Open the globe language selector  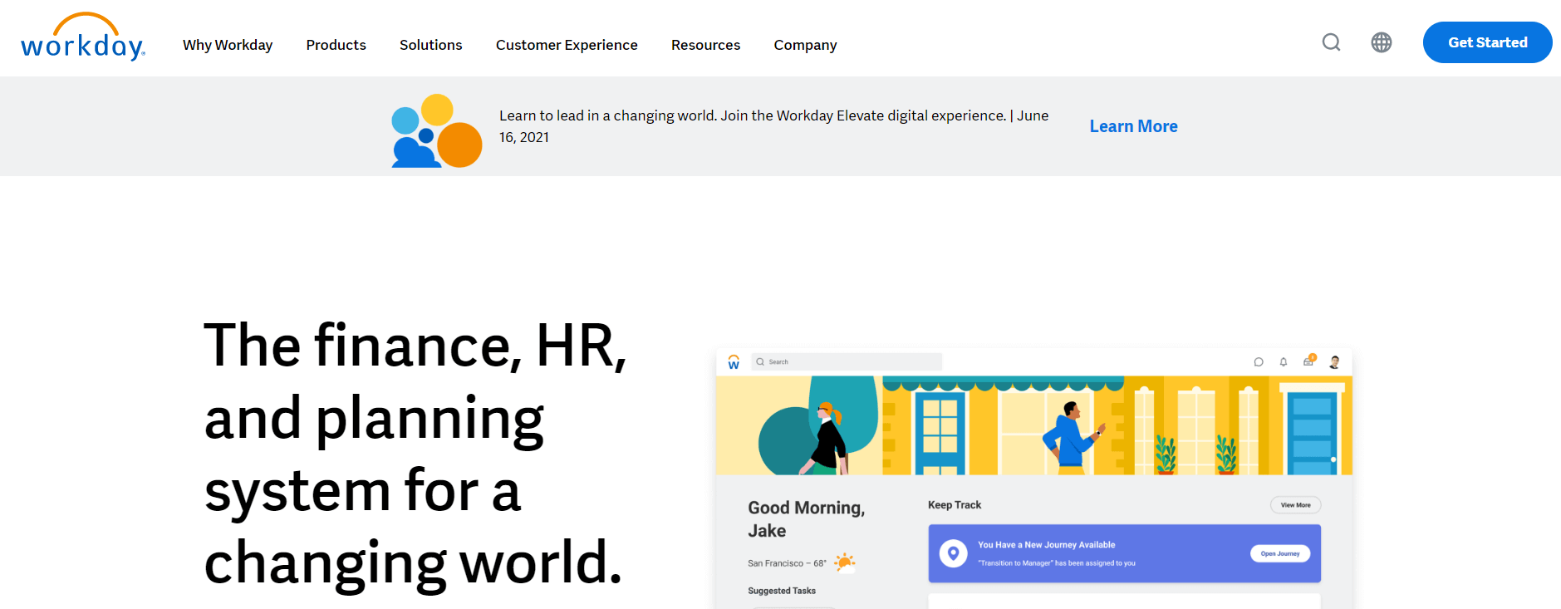pos(1382,42)
